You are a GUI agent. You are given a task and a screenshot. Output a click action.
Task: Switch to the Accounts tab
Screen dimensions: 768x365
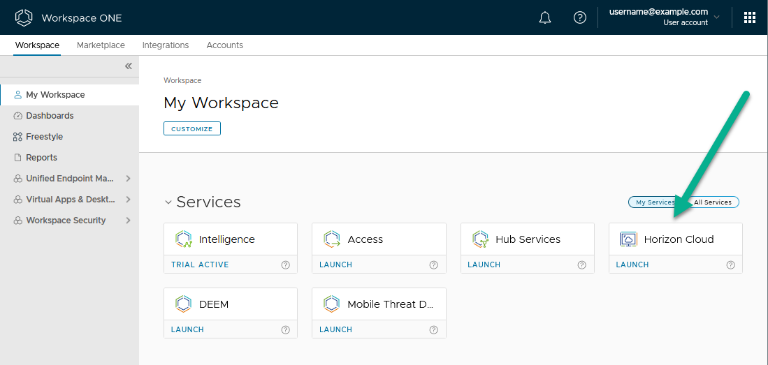(x=225, y=45)
